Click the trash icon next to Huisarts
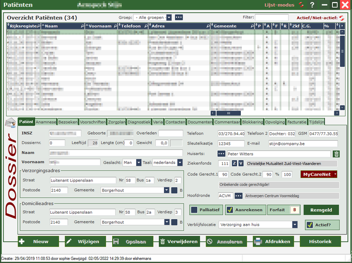The image size is (352, 263). [x=336, y=154]
